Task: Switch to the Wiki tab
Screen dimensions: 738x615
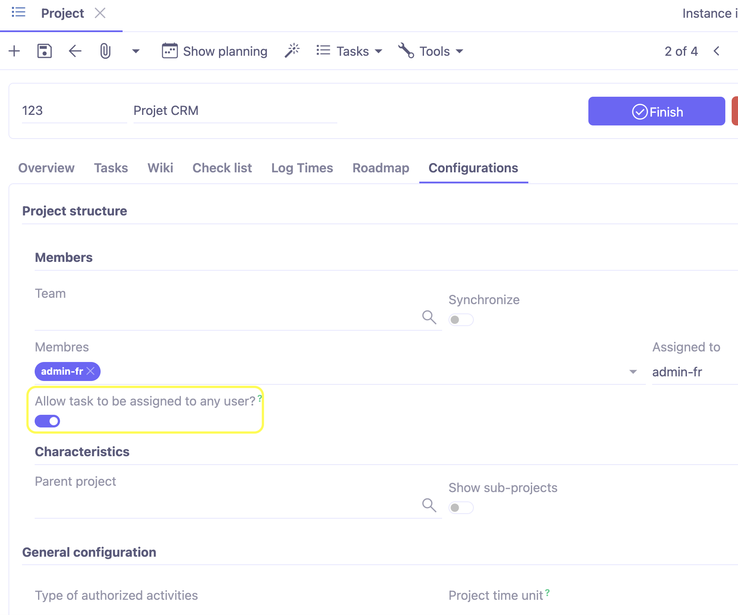Action: 160,168
